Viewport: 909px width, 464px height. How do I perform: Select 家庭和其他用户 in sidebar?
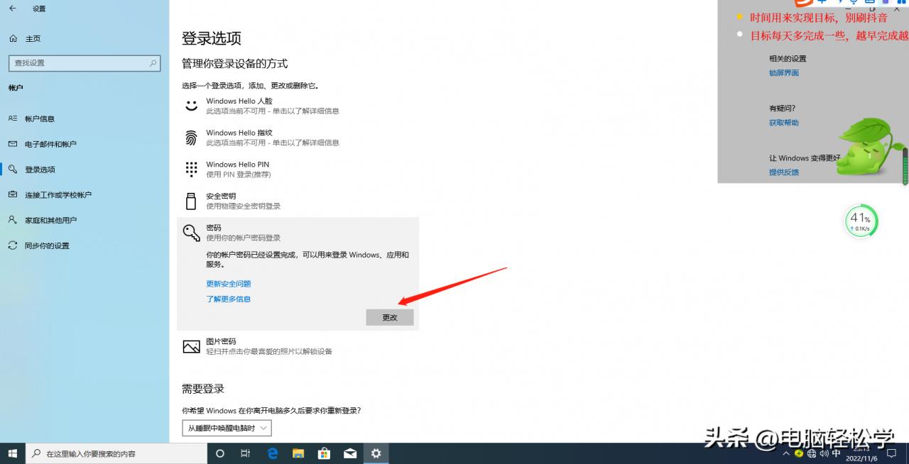(50, 220)
